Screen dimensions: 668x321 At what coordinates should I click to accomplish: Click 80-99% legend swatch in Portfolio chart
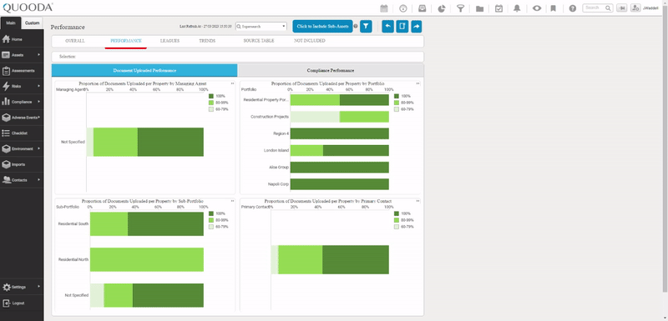pos(397,103)
